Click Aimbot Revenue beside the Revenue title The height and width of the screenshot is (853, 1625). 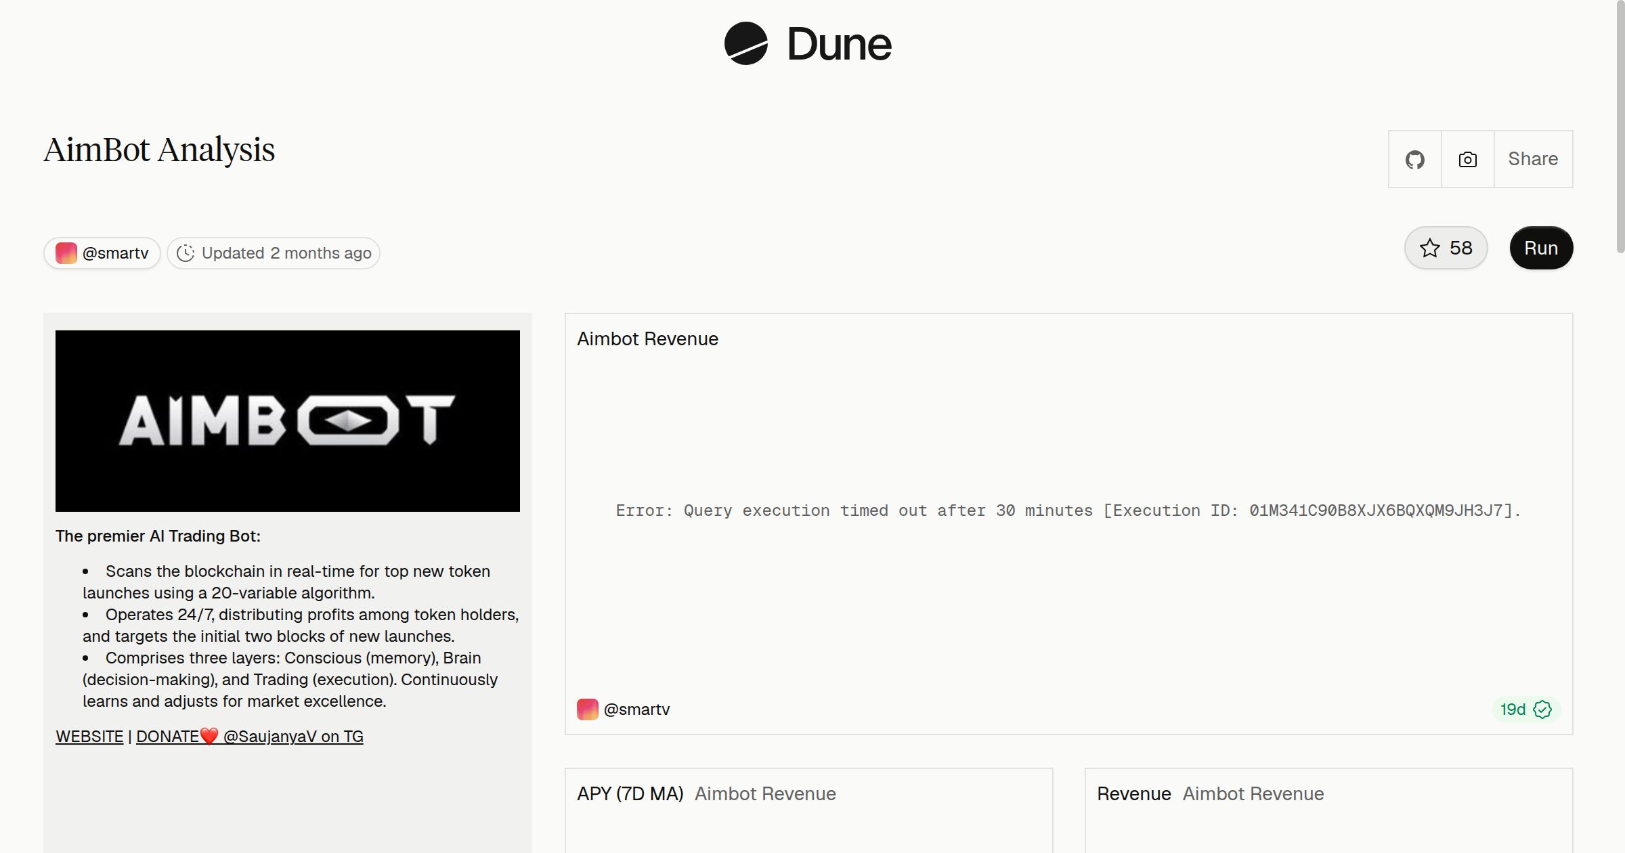(x=1253, y=794)
